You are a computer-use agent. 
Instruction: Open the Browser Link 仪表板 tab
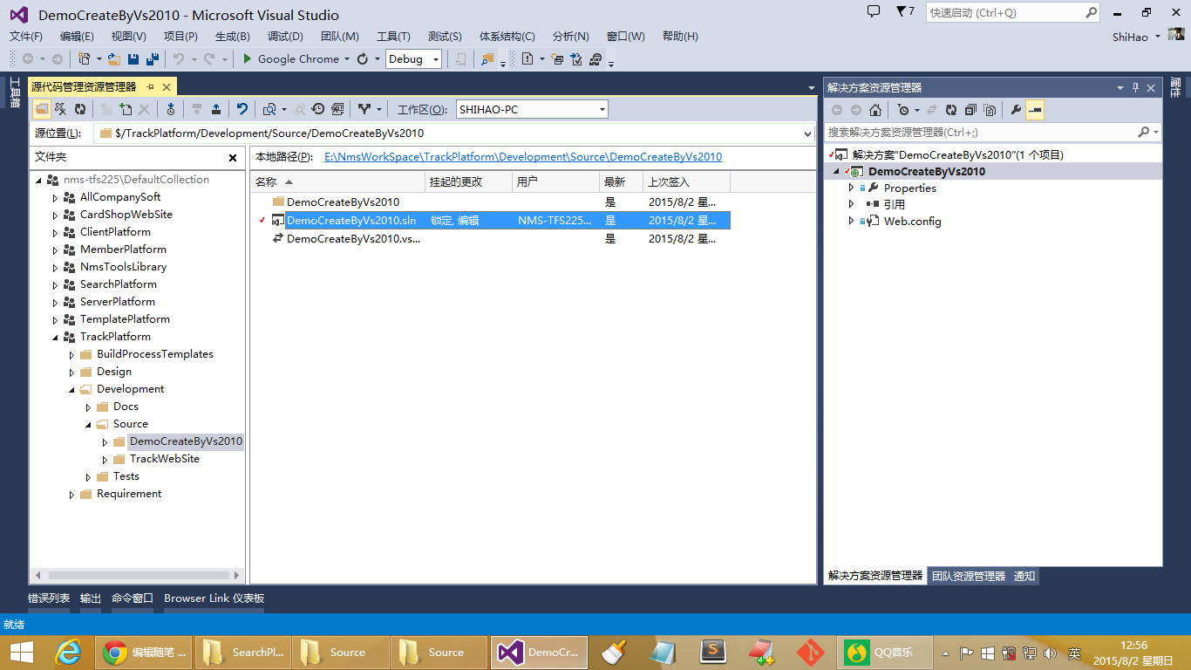(x=214, y=598)
